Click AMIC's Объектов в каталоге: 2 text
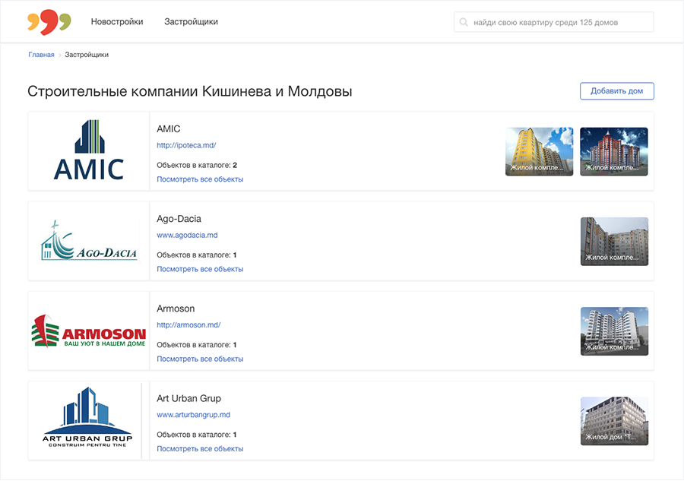Viewport: 684px width, 481px height. tap(197, 166)
